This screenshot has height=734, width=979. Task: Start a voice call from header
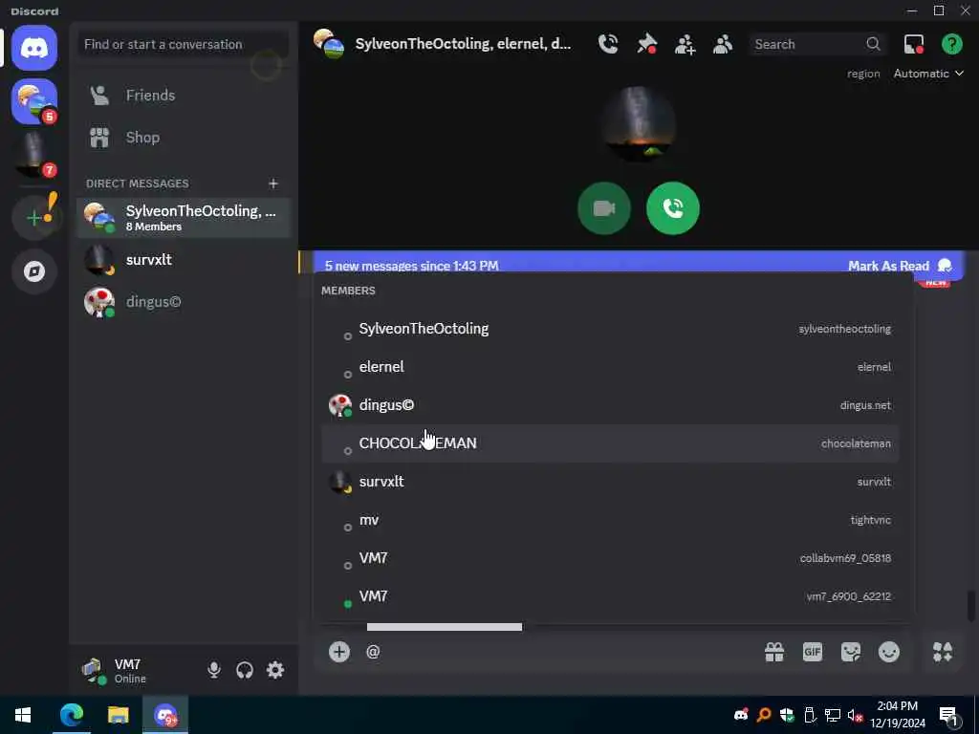(x=608, y=44)
